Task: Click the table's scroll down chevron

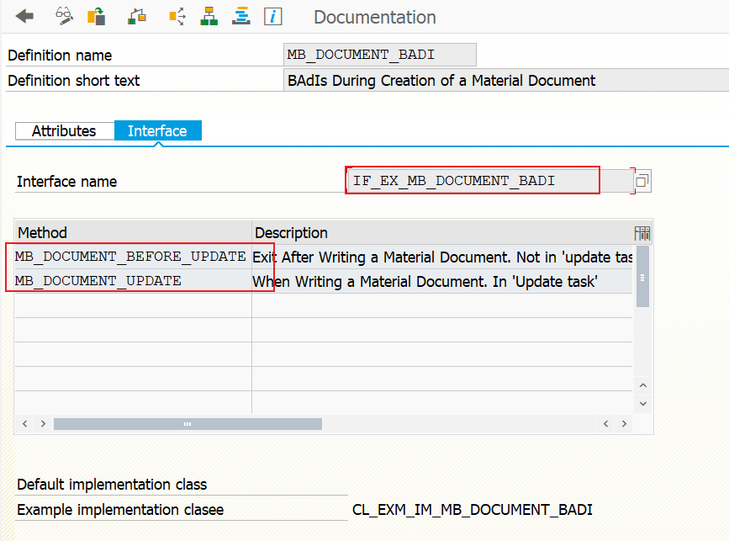Action: coord(643,403)
